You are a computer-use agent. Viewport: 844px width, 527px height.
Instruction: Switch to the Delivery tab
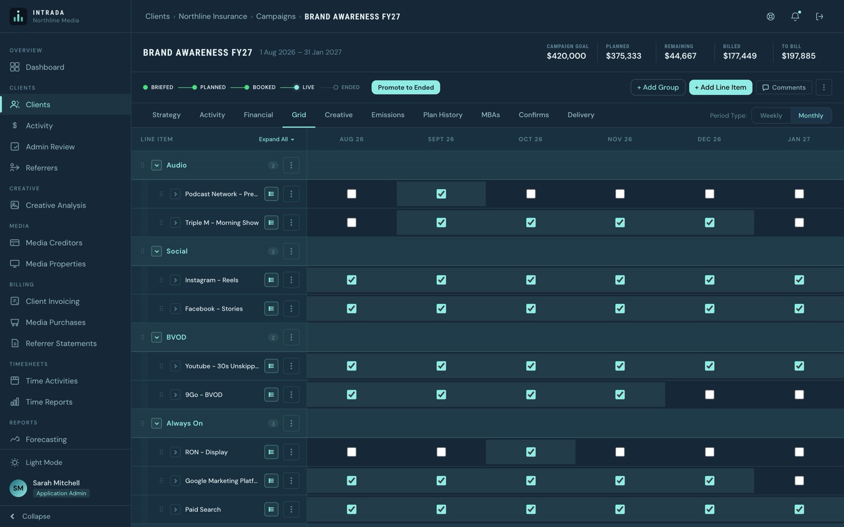click(581, 115)
